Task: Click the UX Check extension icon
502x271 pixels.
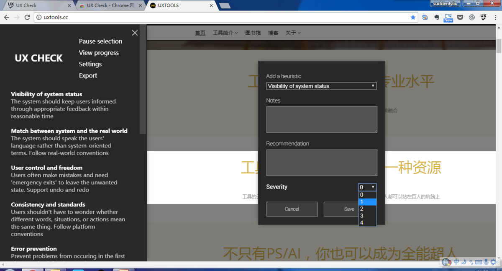Action: (x=483, y=17)
